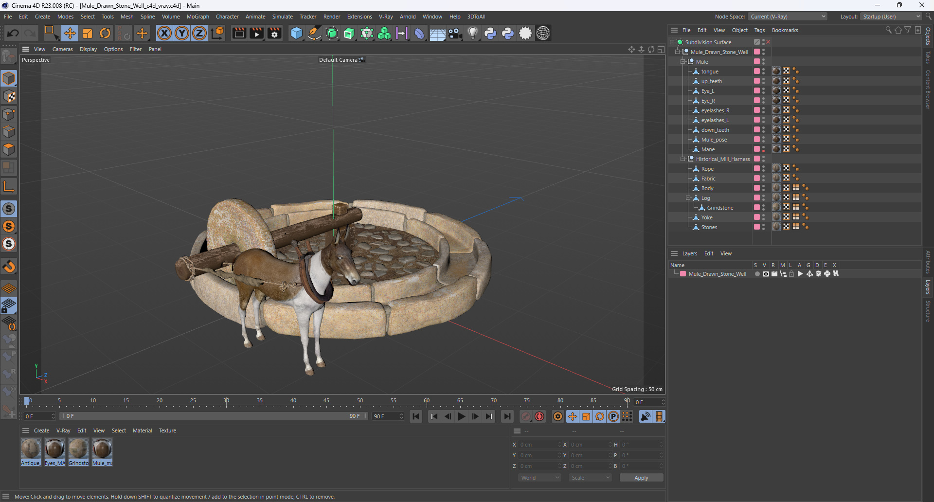Select the Grindstone object
This screenshot has height=502, width=934.
coord(720,208)
